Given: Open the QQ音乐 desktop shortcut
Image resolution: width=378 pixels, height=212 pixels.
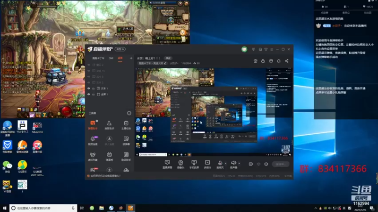Looking at the screenshot, I should 22,167.
